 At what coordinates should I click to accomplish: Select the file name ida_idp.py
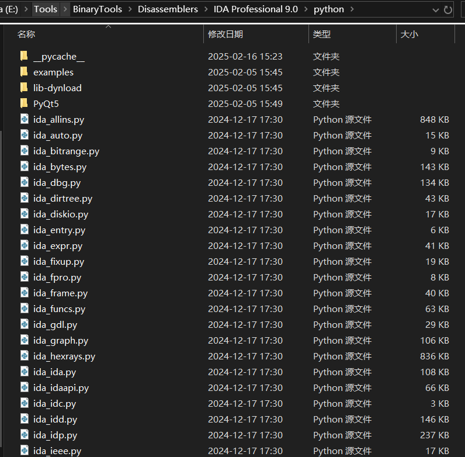point(55,435)
